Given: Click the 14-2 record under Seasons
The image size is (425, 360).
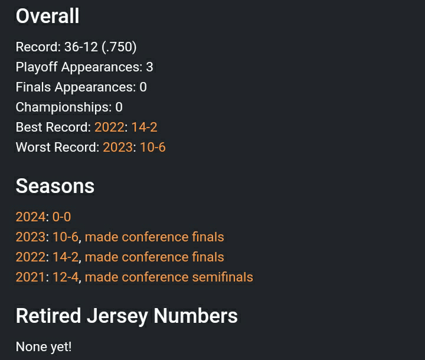Looking at the screenshot, I should (65, 257).
